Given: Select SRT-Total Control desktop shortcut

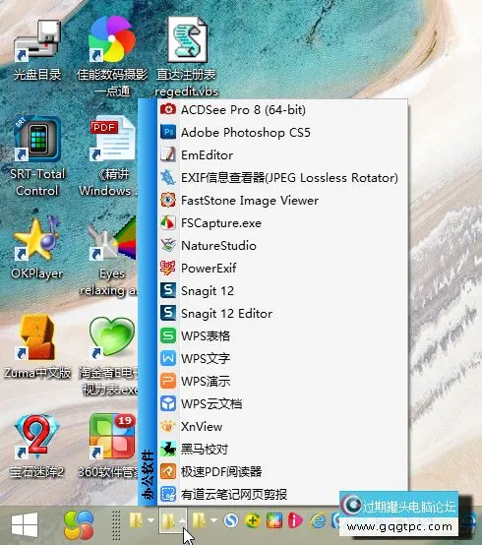Looking at the screenshot, I should [37, 156].
